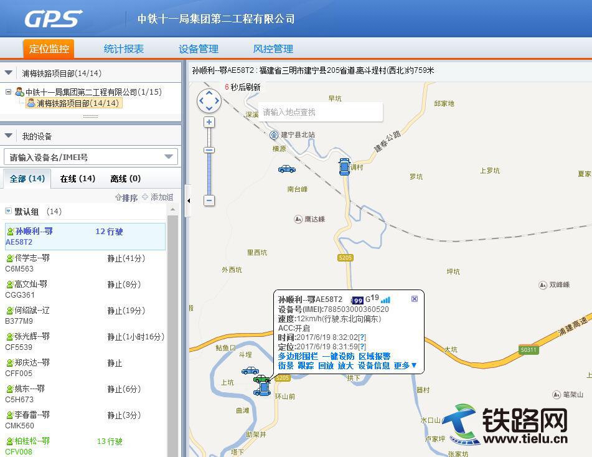Switch to the 全部 (14) device tab
592x457 pixels.
click(x=27, y=179)
